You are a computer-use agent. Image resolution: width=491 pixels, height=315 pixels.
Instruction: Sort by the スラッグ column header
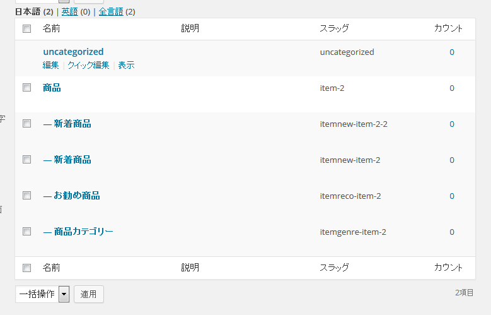coord(334,28)
